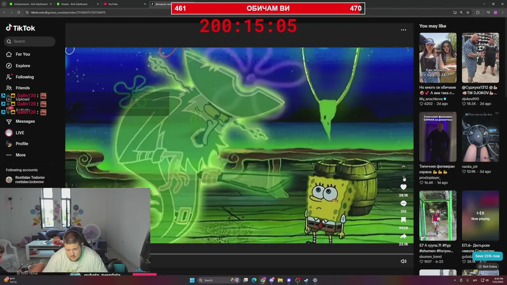507x285 pixels.
Task: Click the TikTok logo
Action: (x=21, y=28)
